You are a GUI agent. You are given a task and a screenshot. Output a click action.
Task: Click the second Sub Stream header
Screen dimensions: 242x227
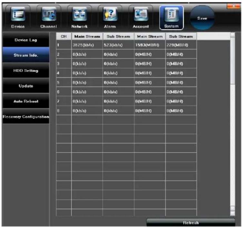[181, 36]
